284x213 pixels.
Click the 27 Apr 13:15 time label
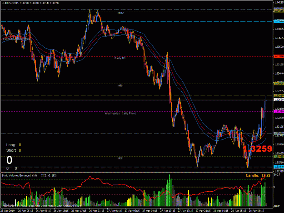(x=168, y=211)
